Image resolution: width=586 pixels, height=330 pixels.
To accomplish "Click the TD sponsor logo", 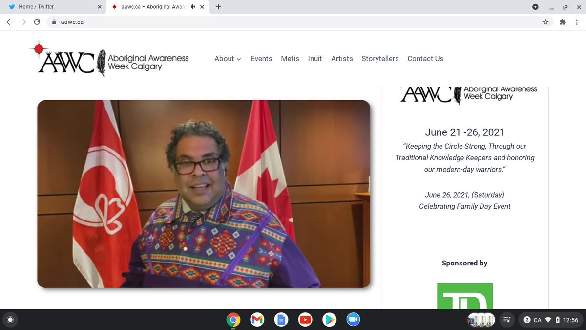I will click(464, 296).
